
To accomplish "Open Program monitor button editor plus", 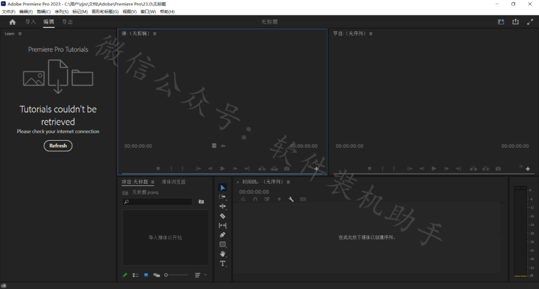I will tap(528, 169).
